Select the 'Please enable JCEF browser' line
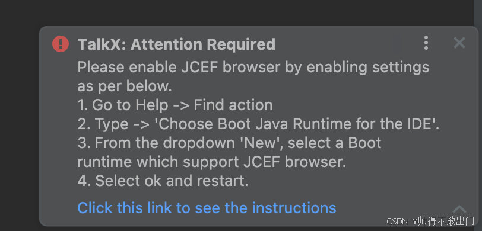The image size is (482, 231). 253,68
